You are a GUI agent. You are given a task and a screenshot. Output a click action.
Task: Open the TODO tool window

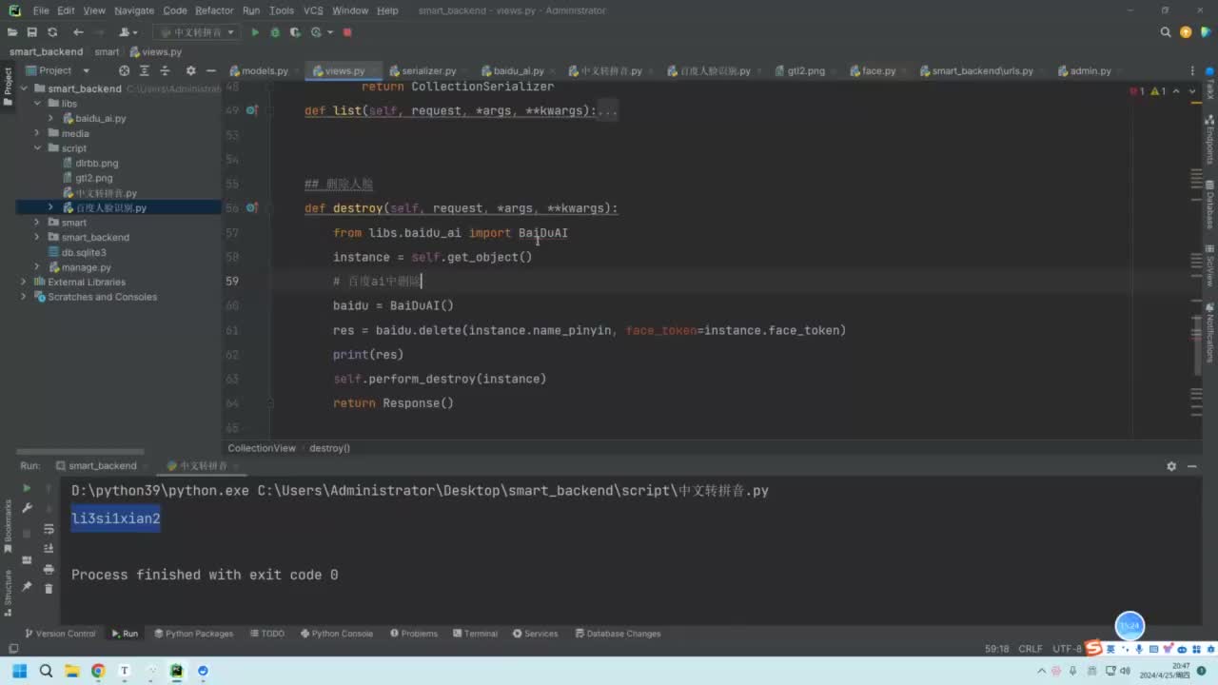point(267,634)
